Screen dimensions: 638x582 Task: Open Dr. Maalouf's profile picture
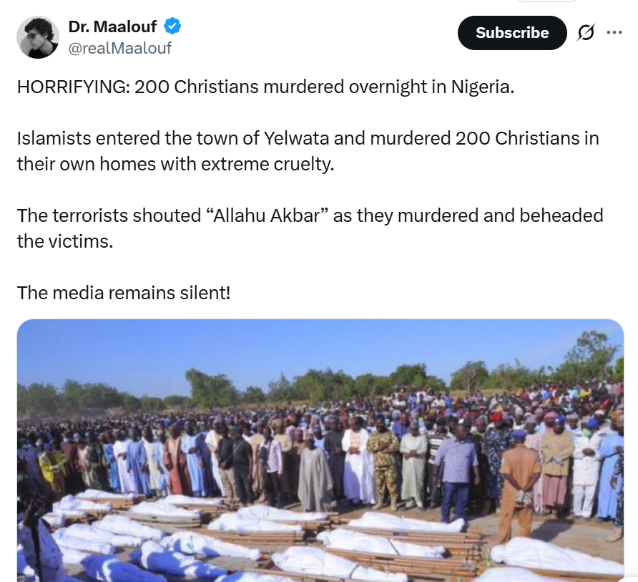(x=37, y=37)
